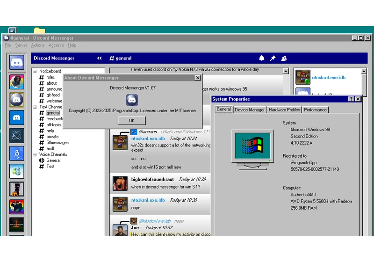Open the rules channel

(50, 77)
